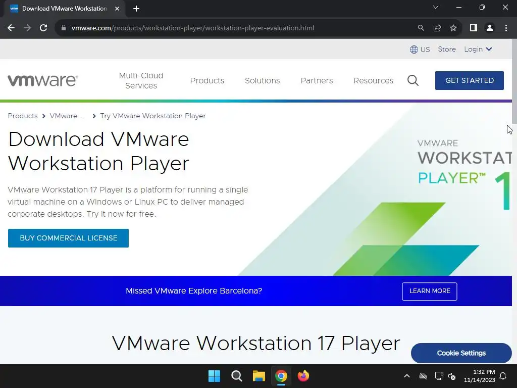
Task: Click the muted volume tray icon
Action: point(452,376)
